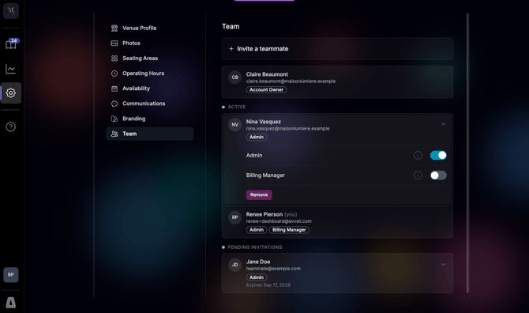Click the NV avatar for Nina Vasquez

tap(234, 125)
